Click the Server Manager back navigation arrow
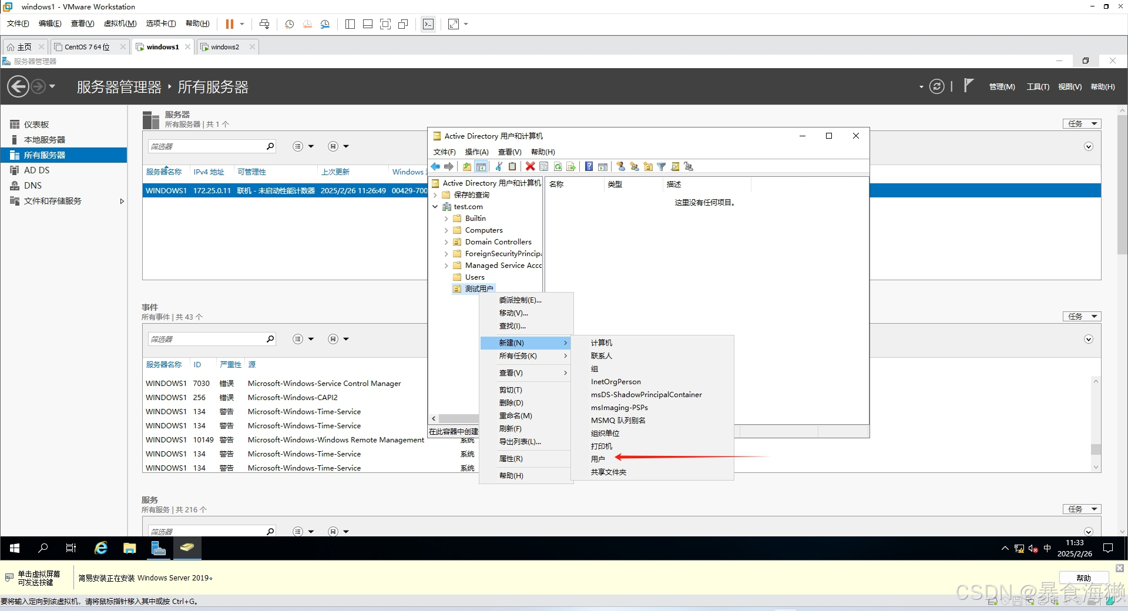Screen dimensions: 1128x611 tap(18, 87)
